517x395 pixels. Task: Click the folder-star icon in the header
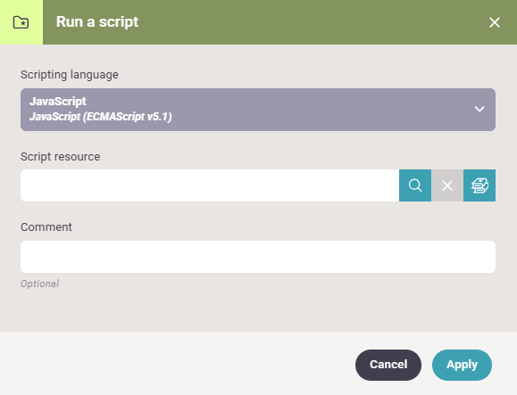coord(21,22)
